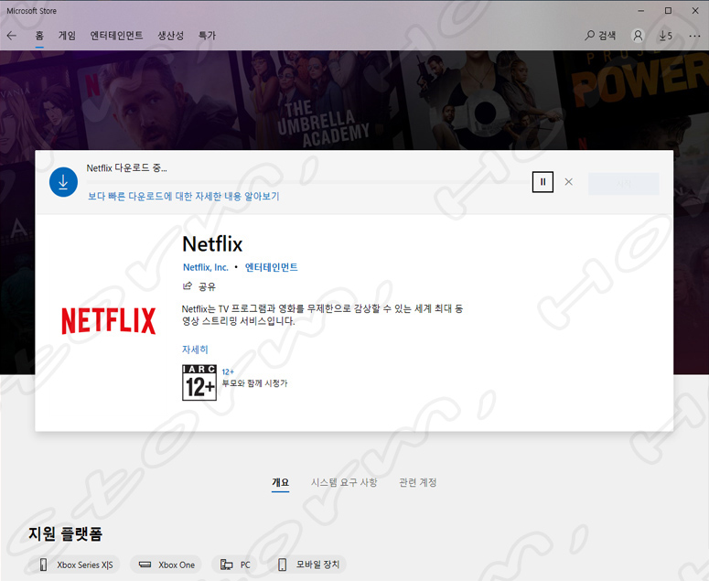Minimize the Microsoft Store window
Screen dimensions: 709x581
click(x=640, y=10)
